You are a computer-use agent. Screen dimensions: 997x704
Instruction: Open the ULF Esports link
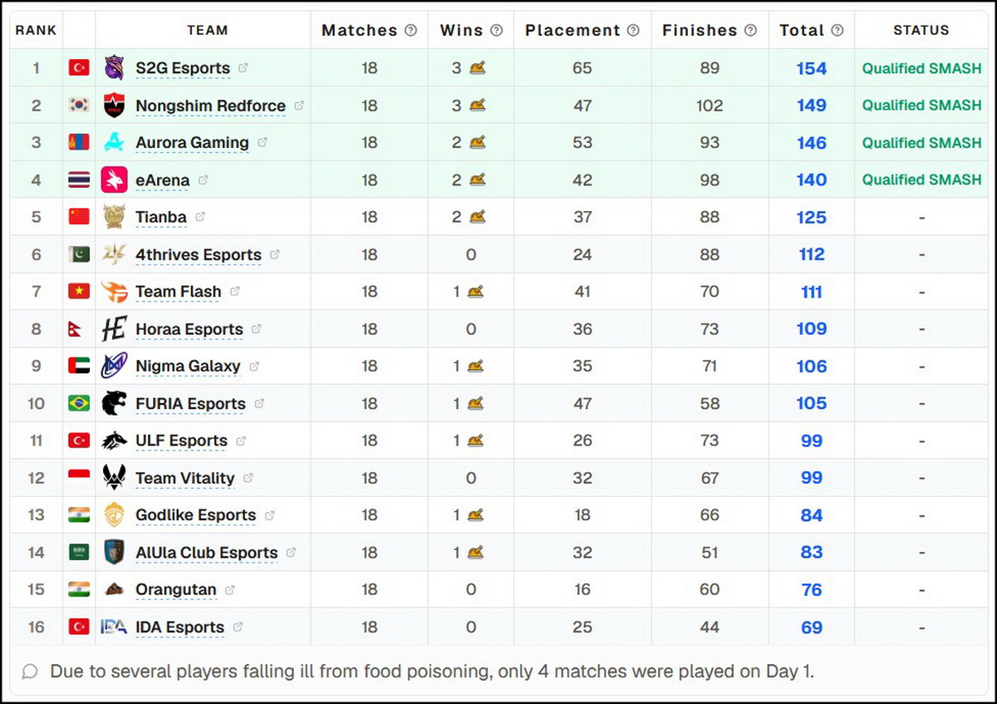181,441
